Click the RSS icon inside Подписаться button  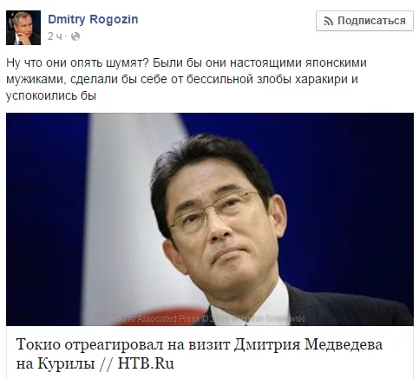(x=328, y=21)
